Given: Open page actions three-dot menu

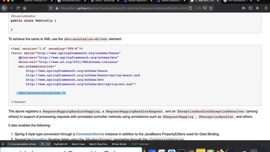Looking at the screenshot, I should pyautogui.click(x=199, y=8).
